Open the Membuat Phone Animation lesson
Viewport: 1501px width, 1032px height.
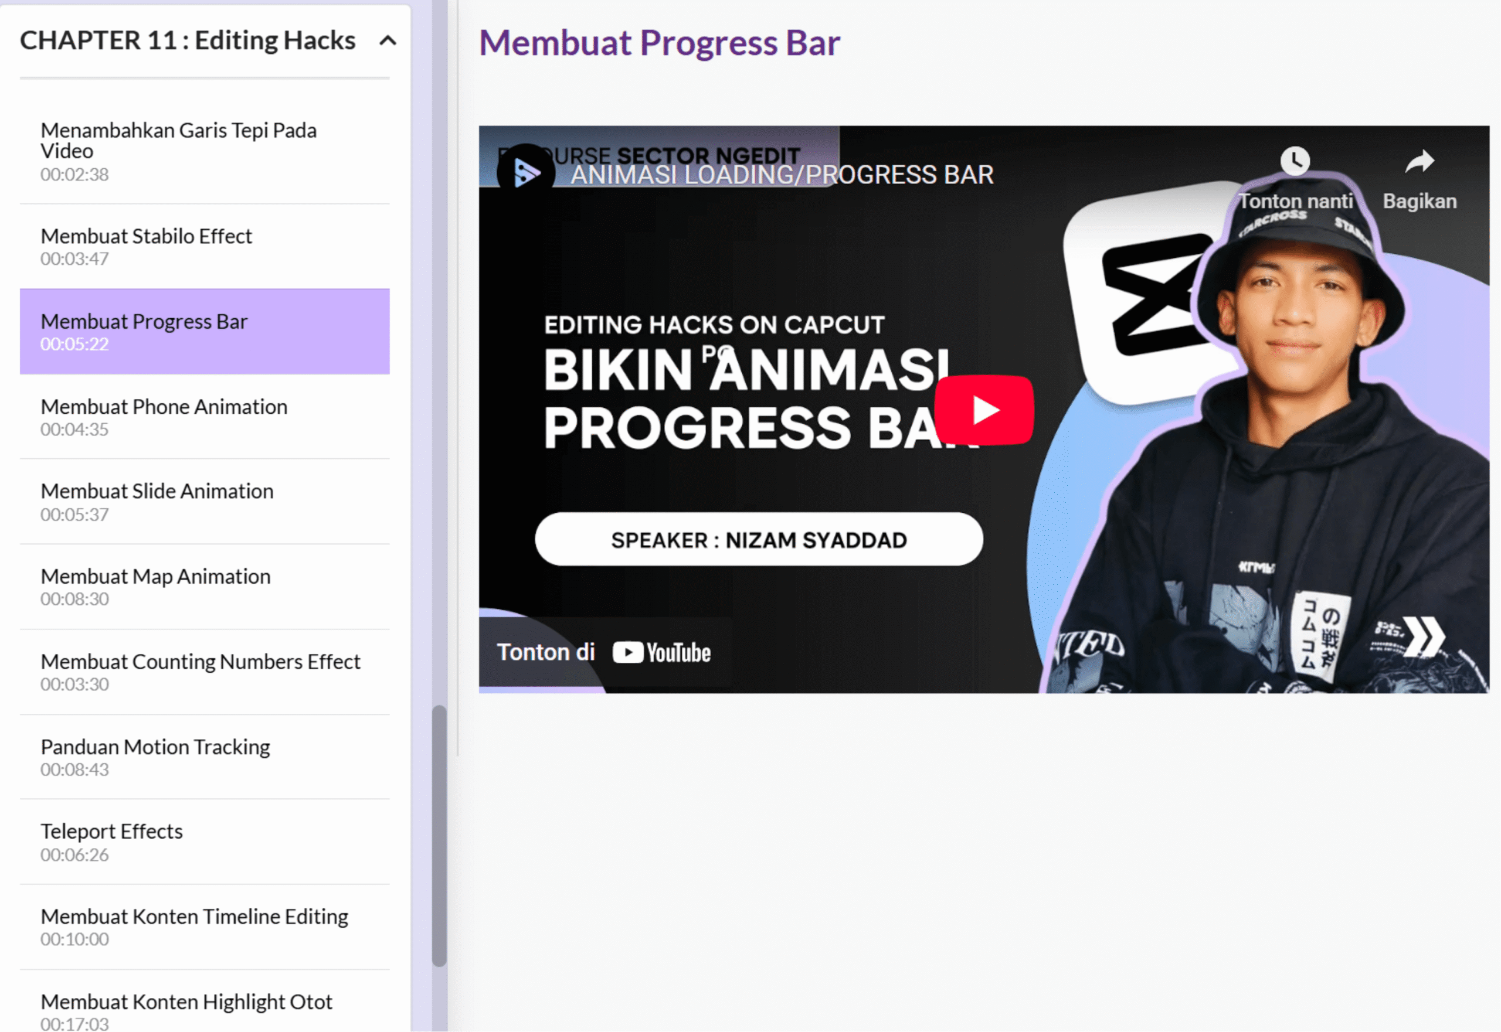click(x=205, y=417)
